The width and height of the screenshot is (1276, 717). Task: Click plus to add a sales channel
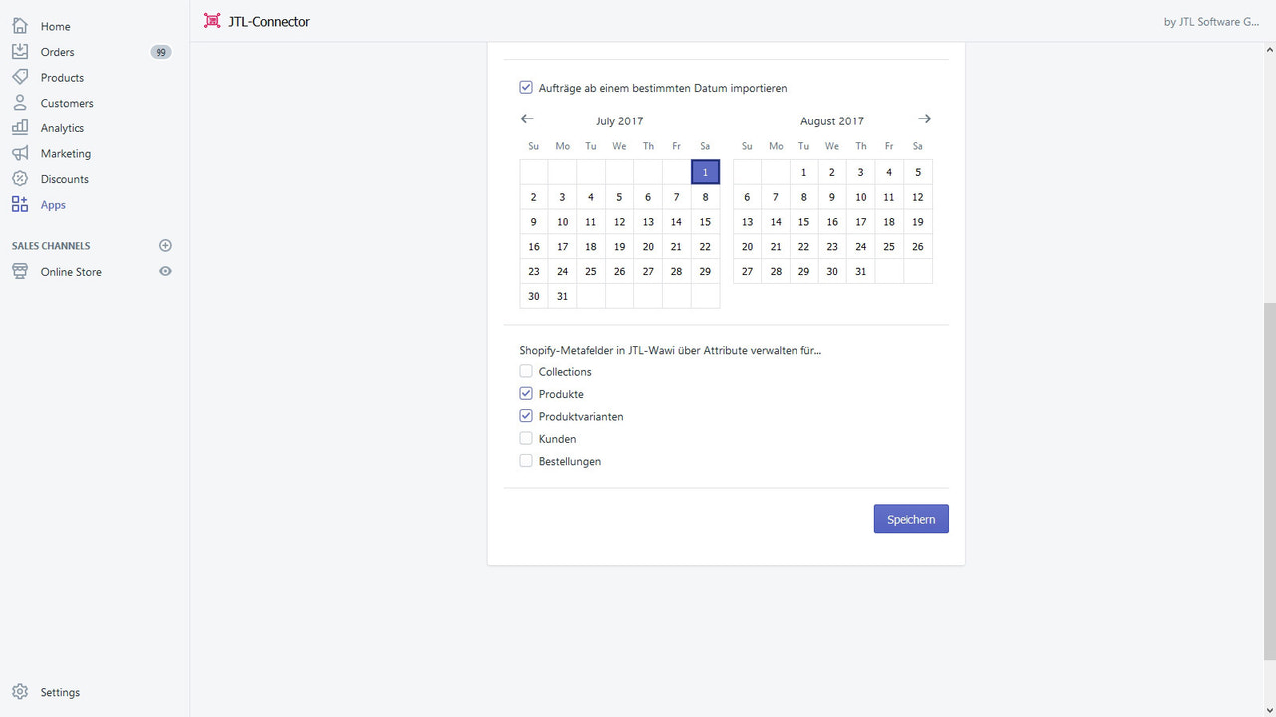pos(165,245)
